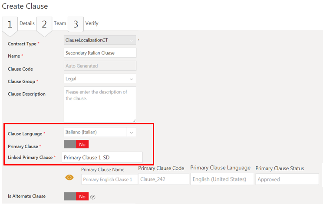Click the Clause Description text area
Viewport: 323px width, 204px height.
pyautogui.click(x=100, y=104)
